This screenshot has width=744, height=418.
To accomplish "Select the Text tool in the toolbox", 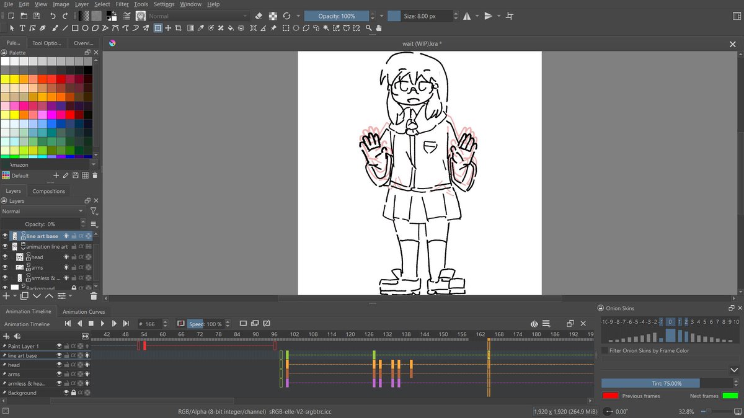I will tap(22, 28).
